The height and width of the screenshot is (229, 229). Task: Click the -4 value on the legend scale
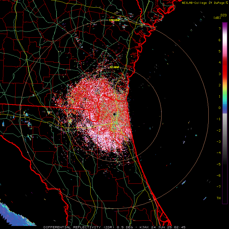(219, 153)
